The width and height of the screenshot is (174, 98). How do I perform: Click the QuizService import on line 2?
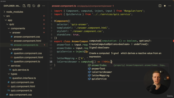(74, 14)
